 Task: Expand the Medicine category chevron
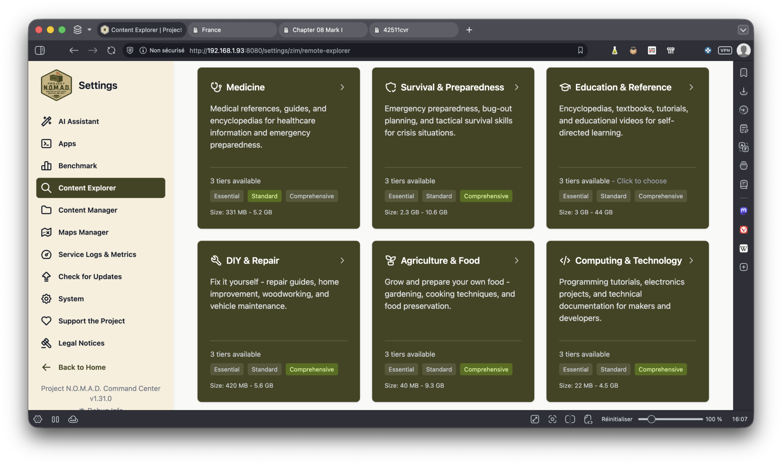pyautogui.click(x=342, y=87)
